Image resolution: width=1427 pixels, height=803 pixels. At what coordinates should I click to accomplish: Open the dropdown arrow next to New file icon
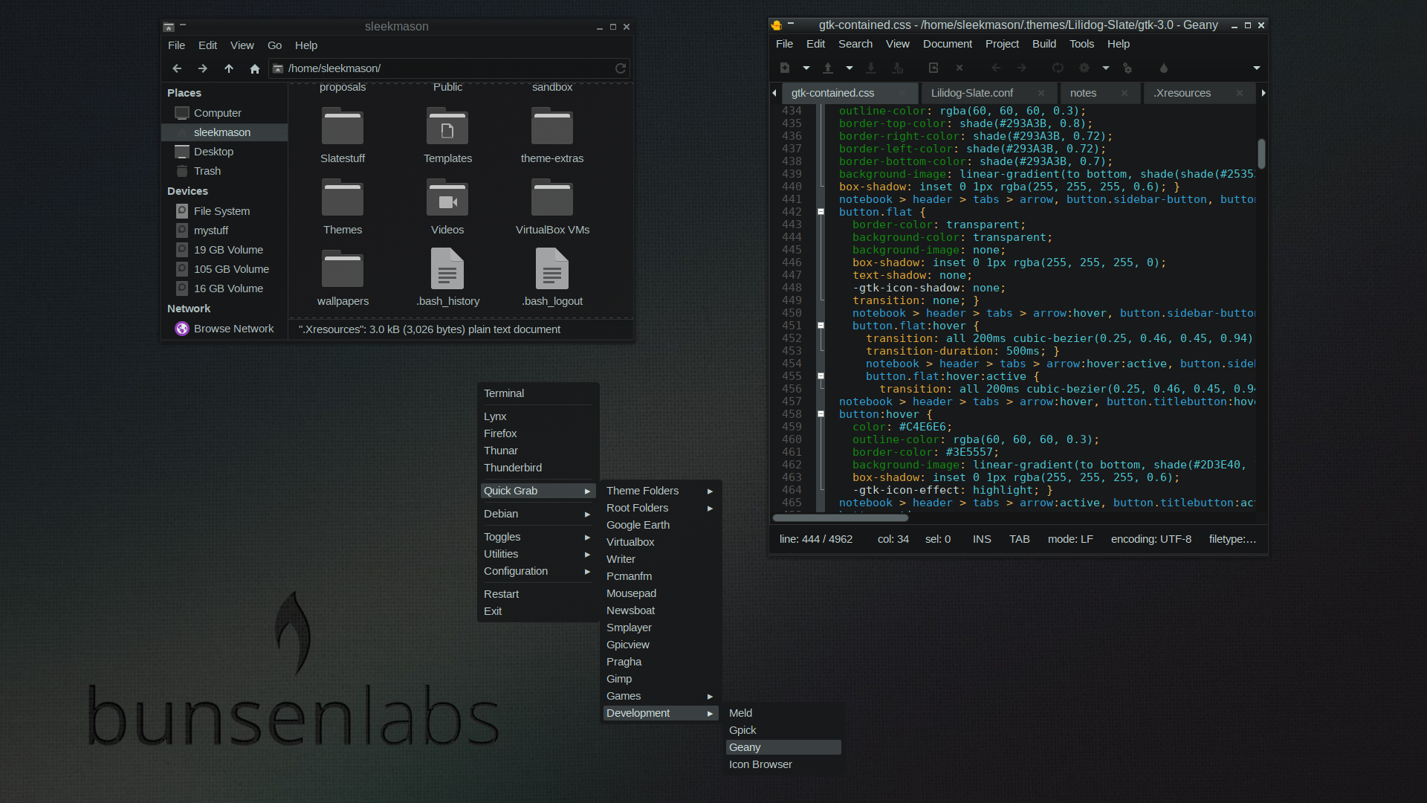[806, 68]
